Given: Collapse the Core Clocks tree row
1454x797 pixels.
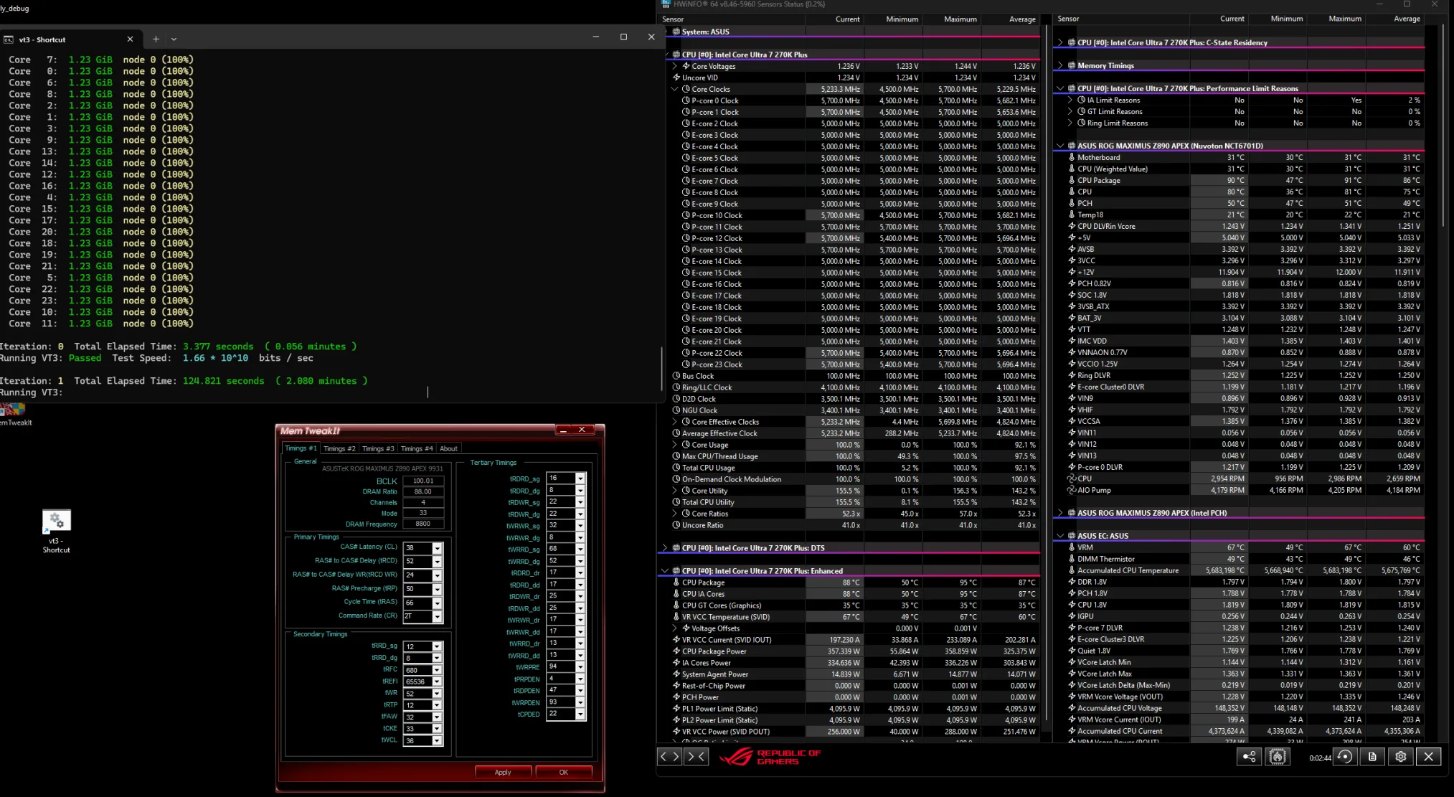Looking at the screenshot, I should [675, 89].
